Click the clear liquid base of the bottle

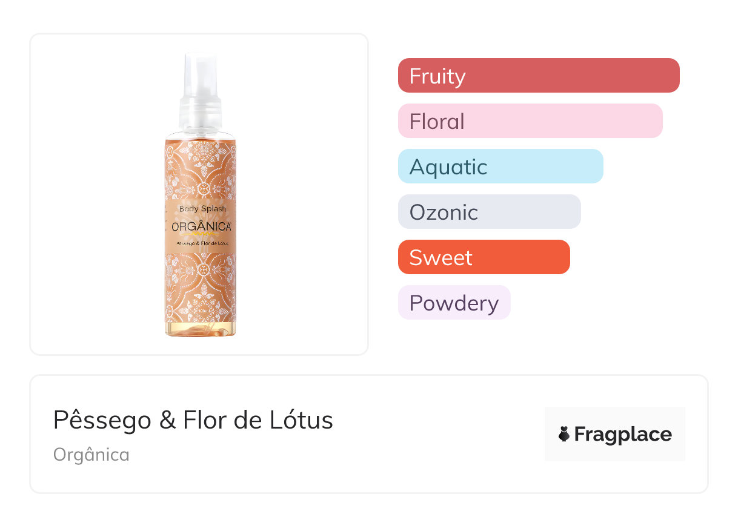pos(200,328)
